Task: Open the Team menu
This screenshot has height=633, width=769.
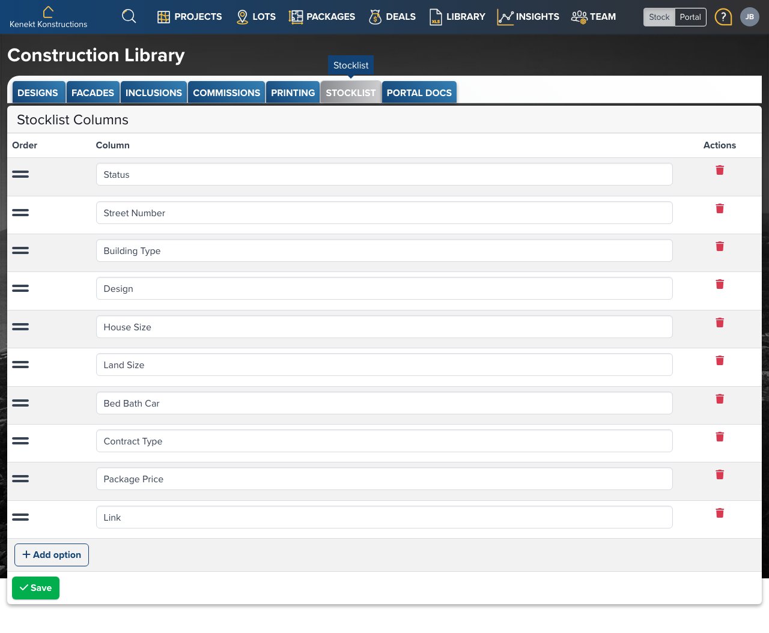Action: coord(594,17)
